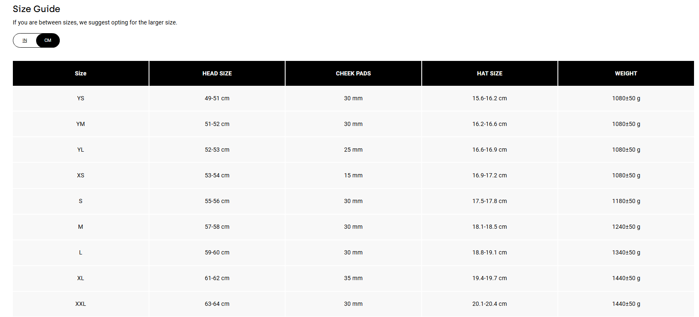Click the CHEEK PADS column header

point(353,73)
